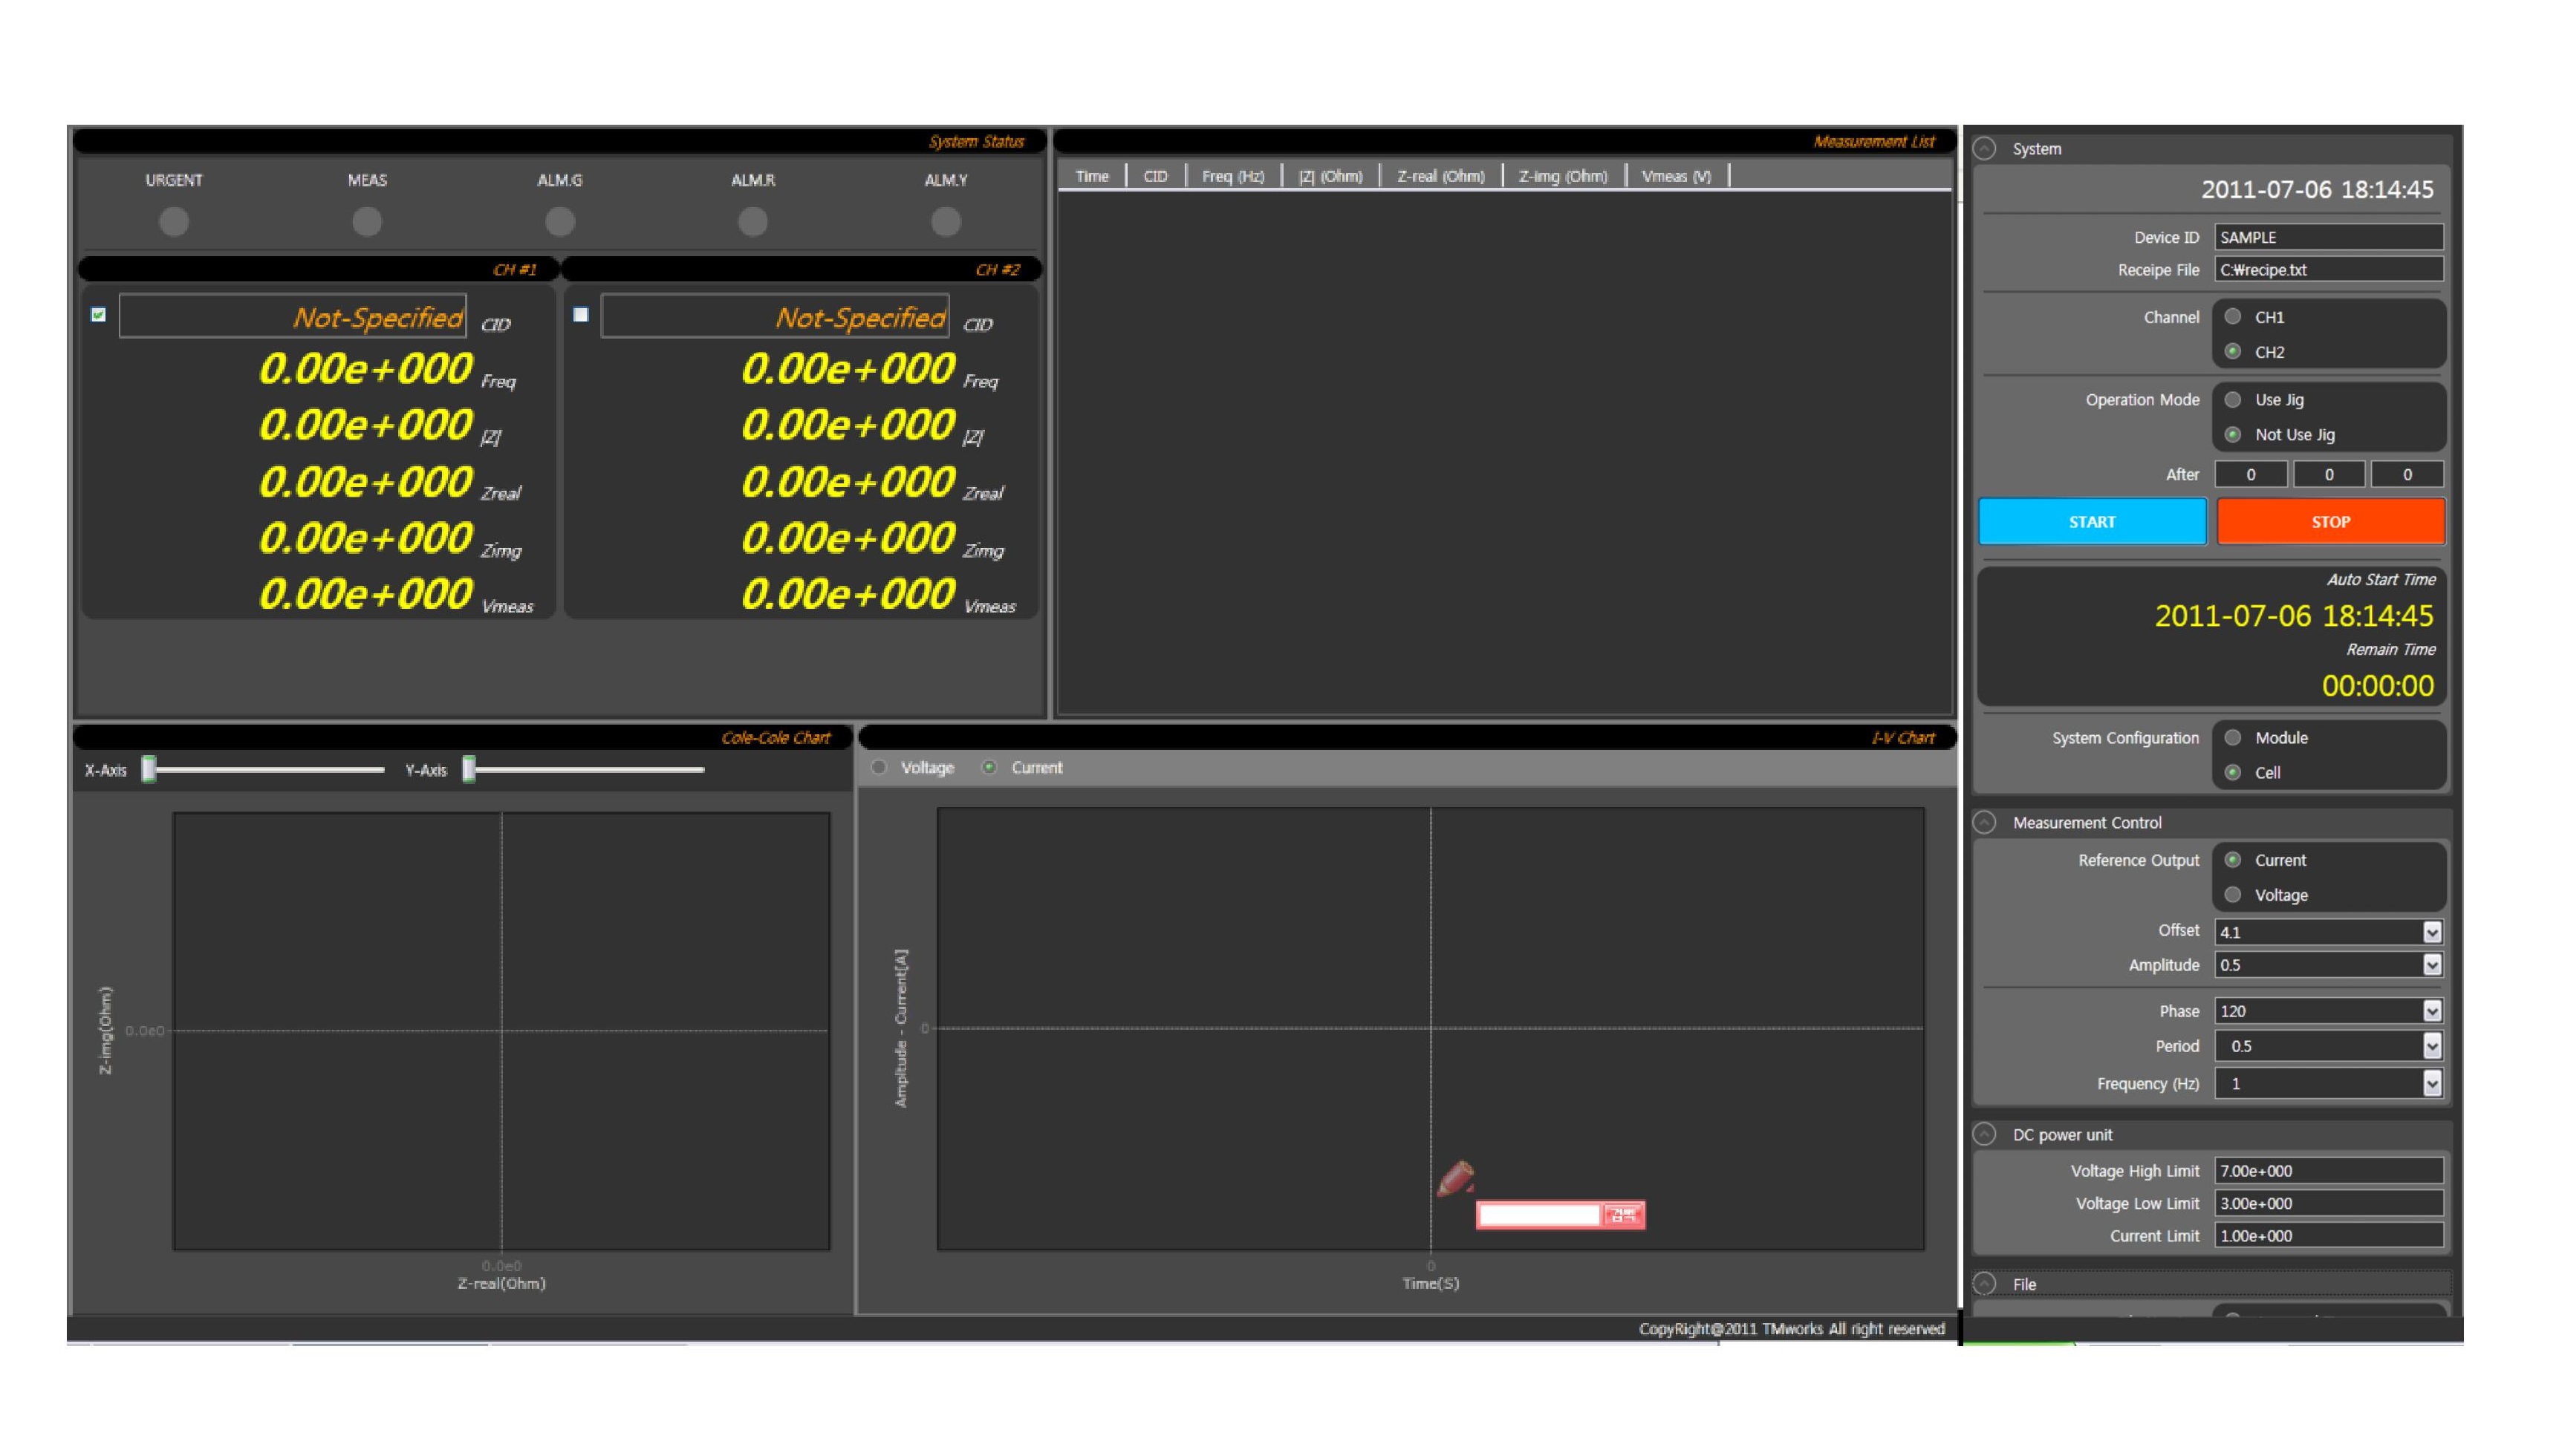
Task: Uncheck the CH #1 checkbox
Action: pyautogui.click(x=98, y=315)
